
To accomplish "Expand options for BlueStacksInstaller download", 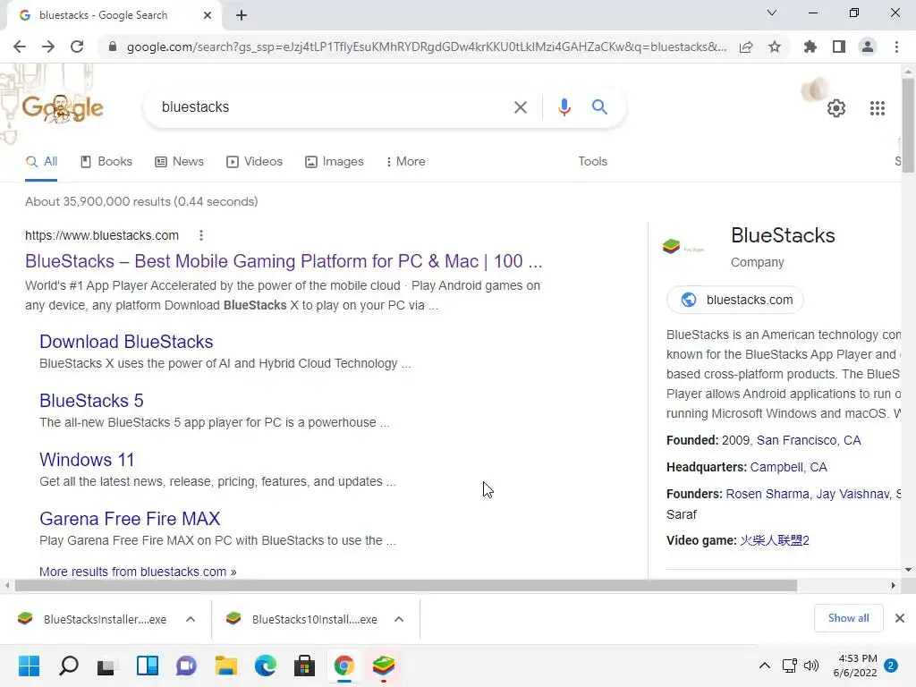I will (191, 619).
